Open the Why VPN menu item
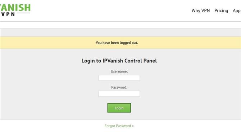 [201, 10]
